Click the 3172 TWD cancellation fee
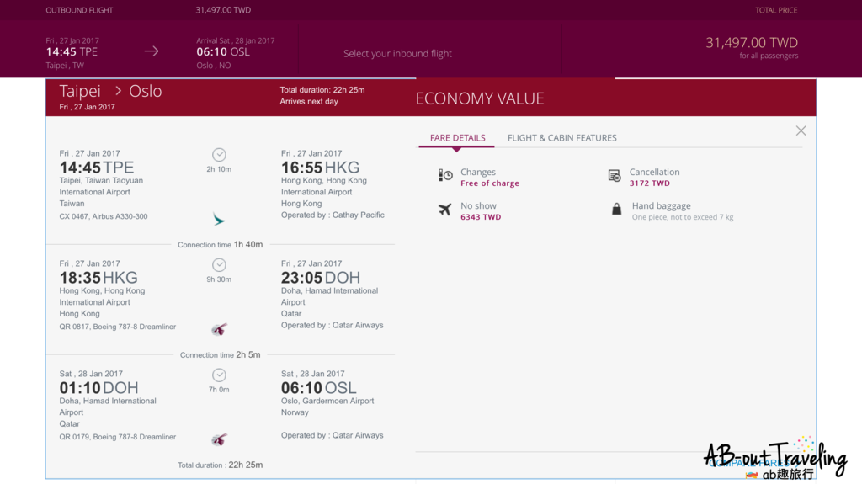This screenshot has height=484, width=862. tap(649, 183)
